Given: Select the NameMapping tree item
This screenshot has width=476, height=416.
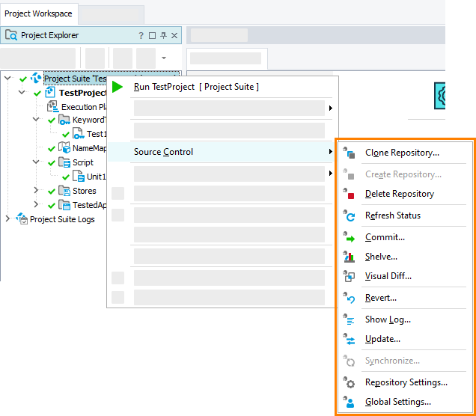Looking at the screenshot, I should pos(88,148).
